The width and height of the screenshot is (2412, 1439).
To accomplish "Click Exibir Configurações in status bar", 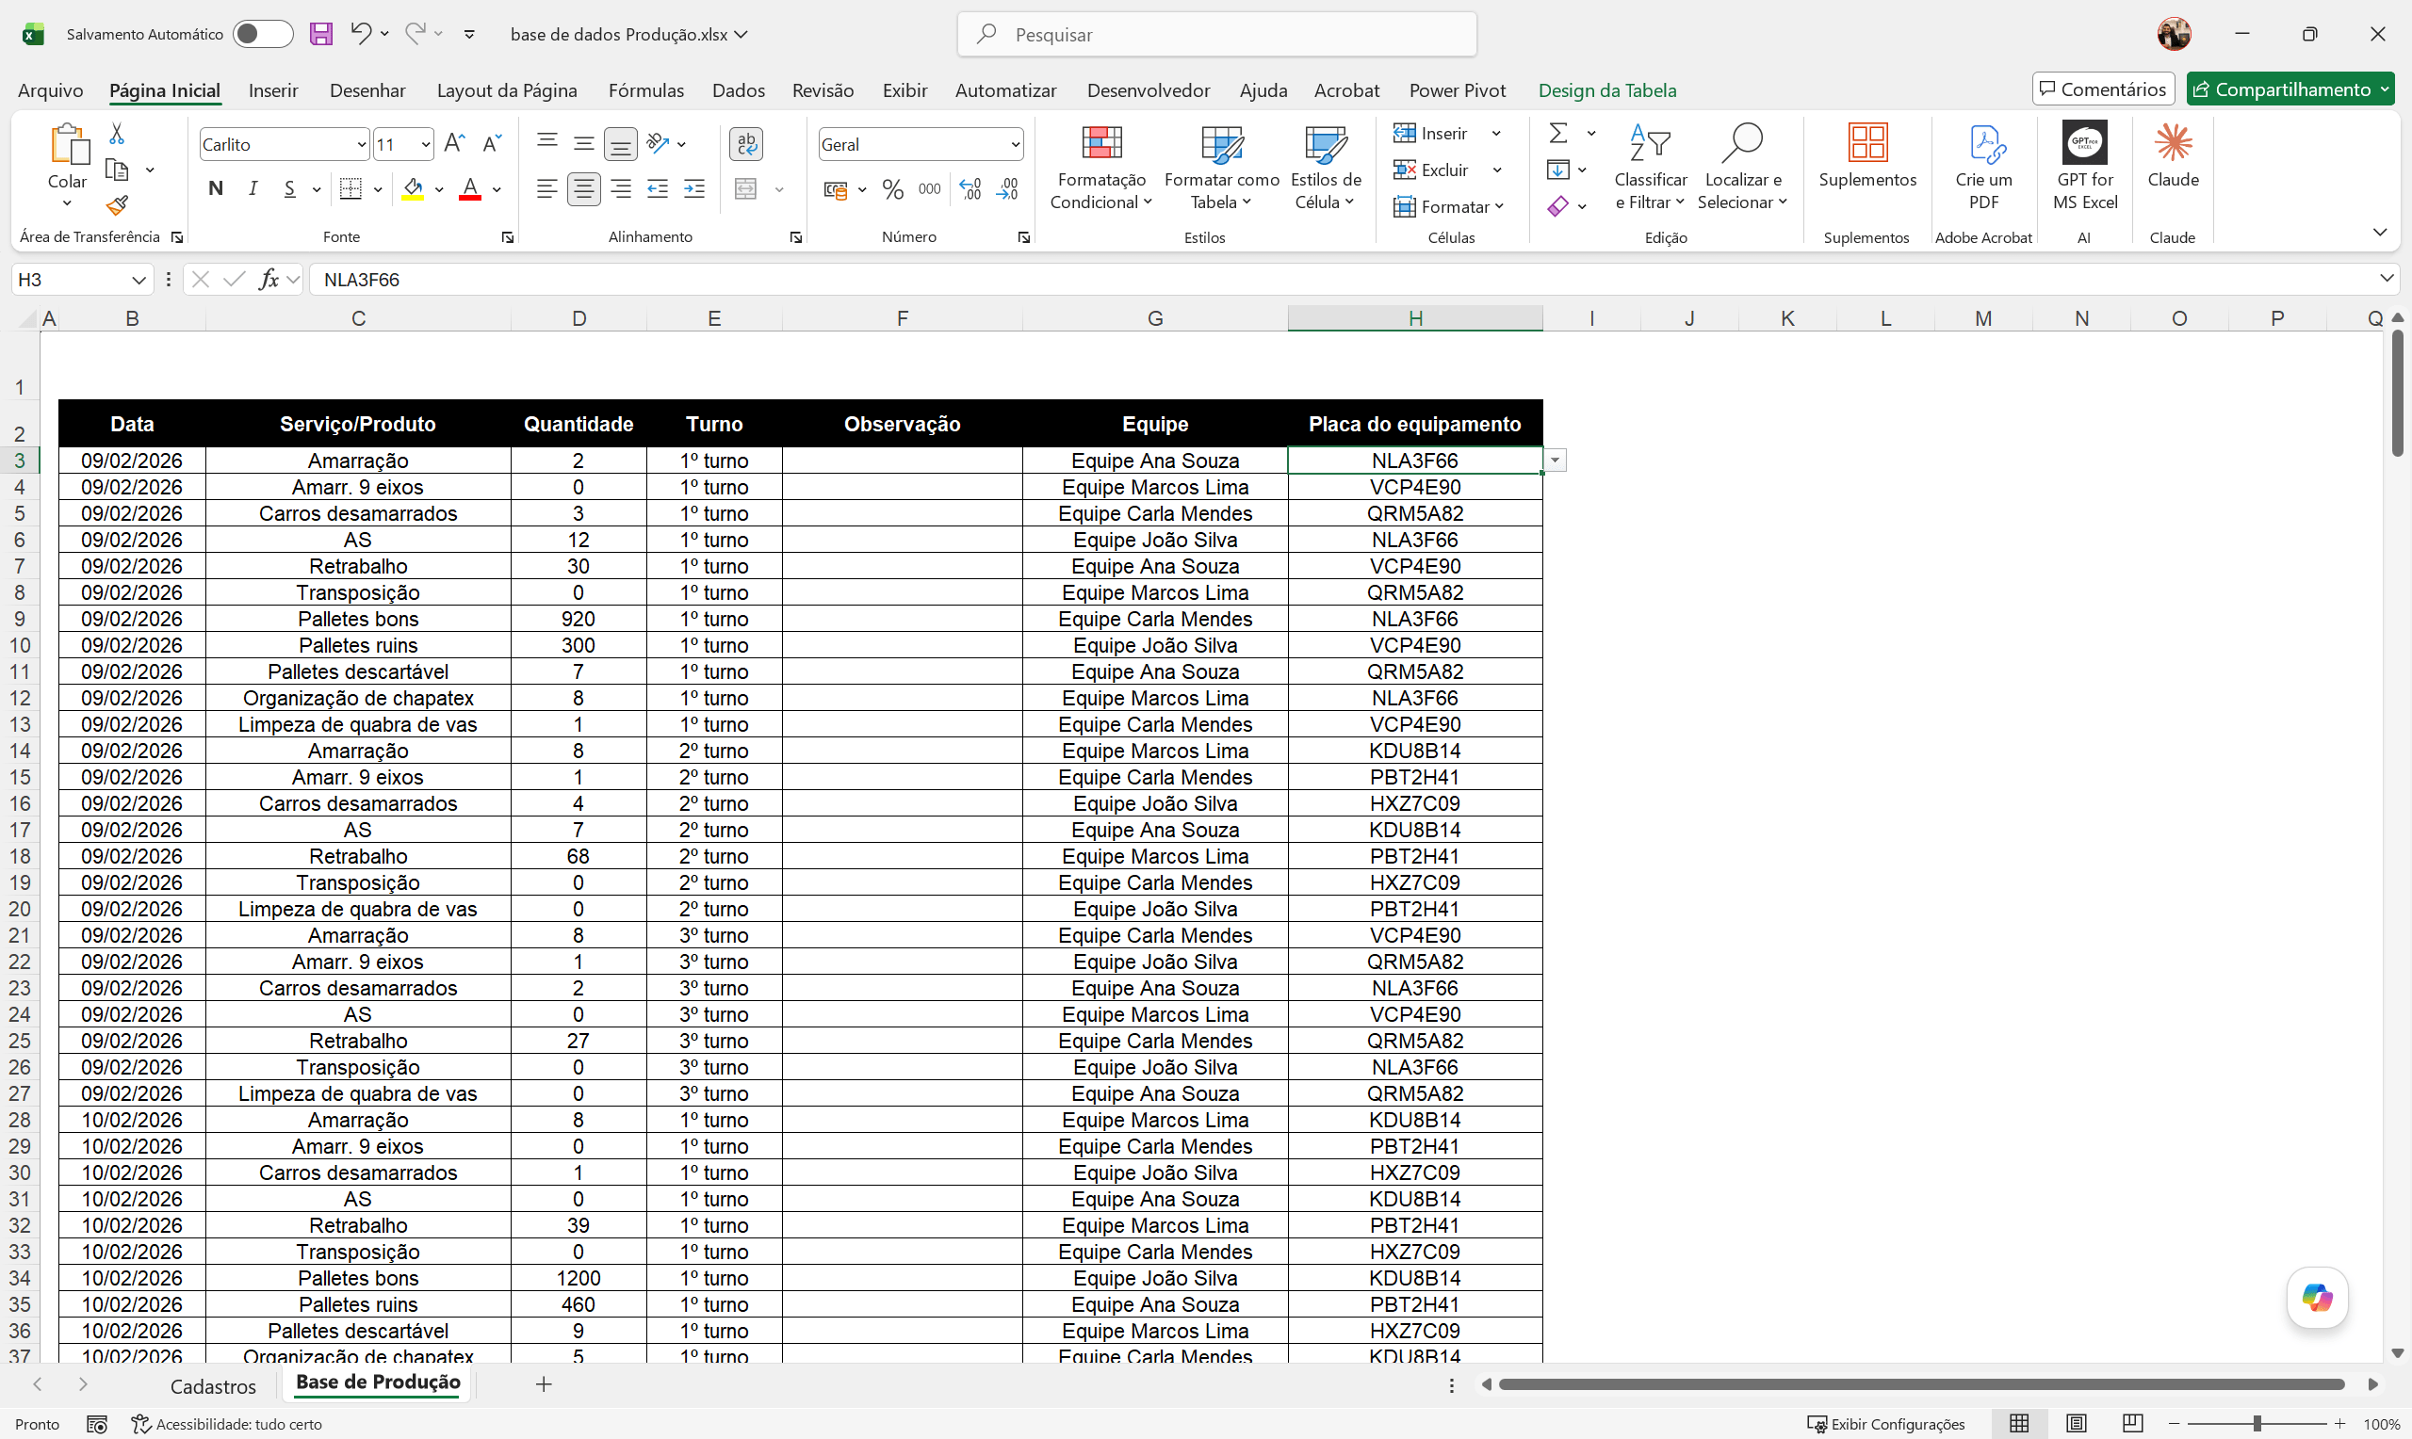I will pos(1885,1424).
